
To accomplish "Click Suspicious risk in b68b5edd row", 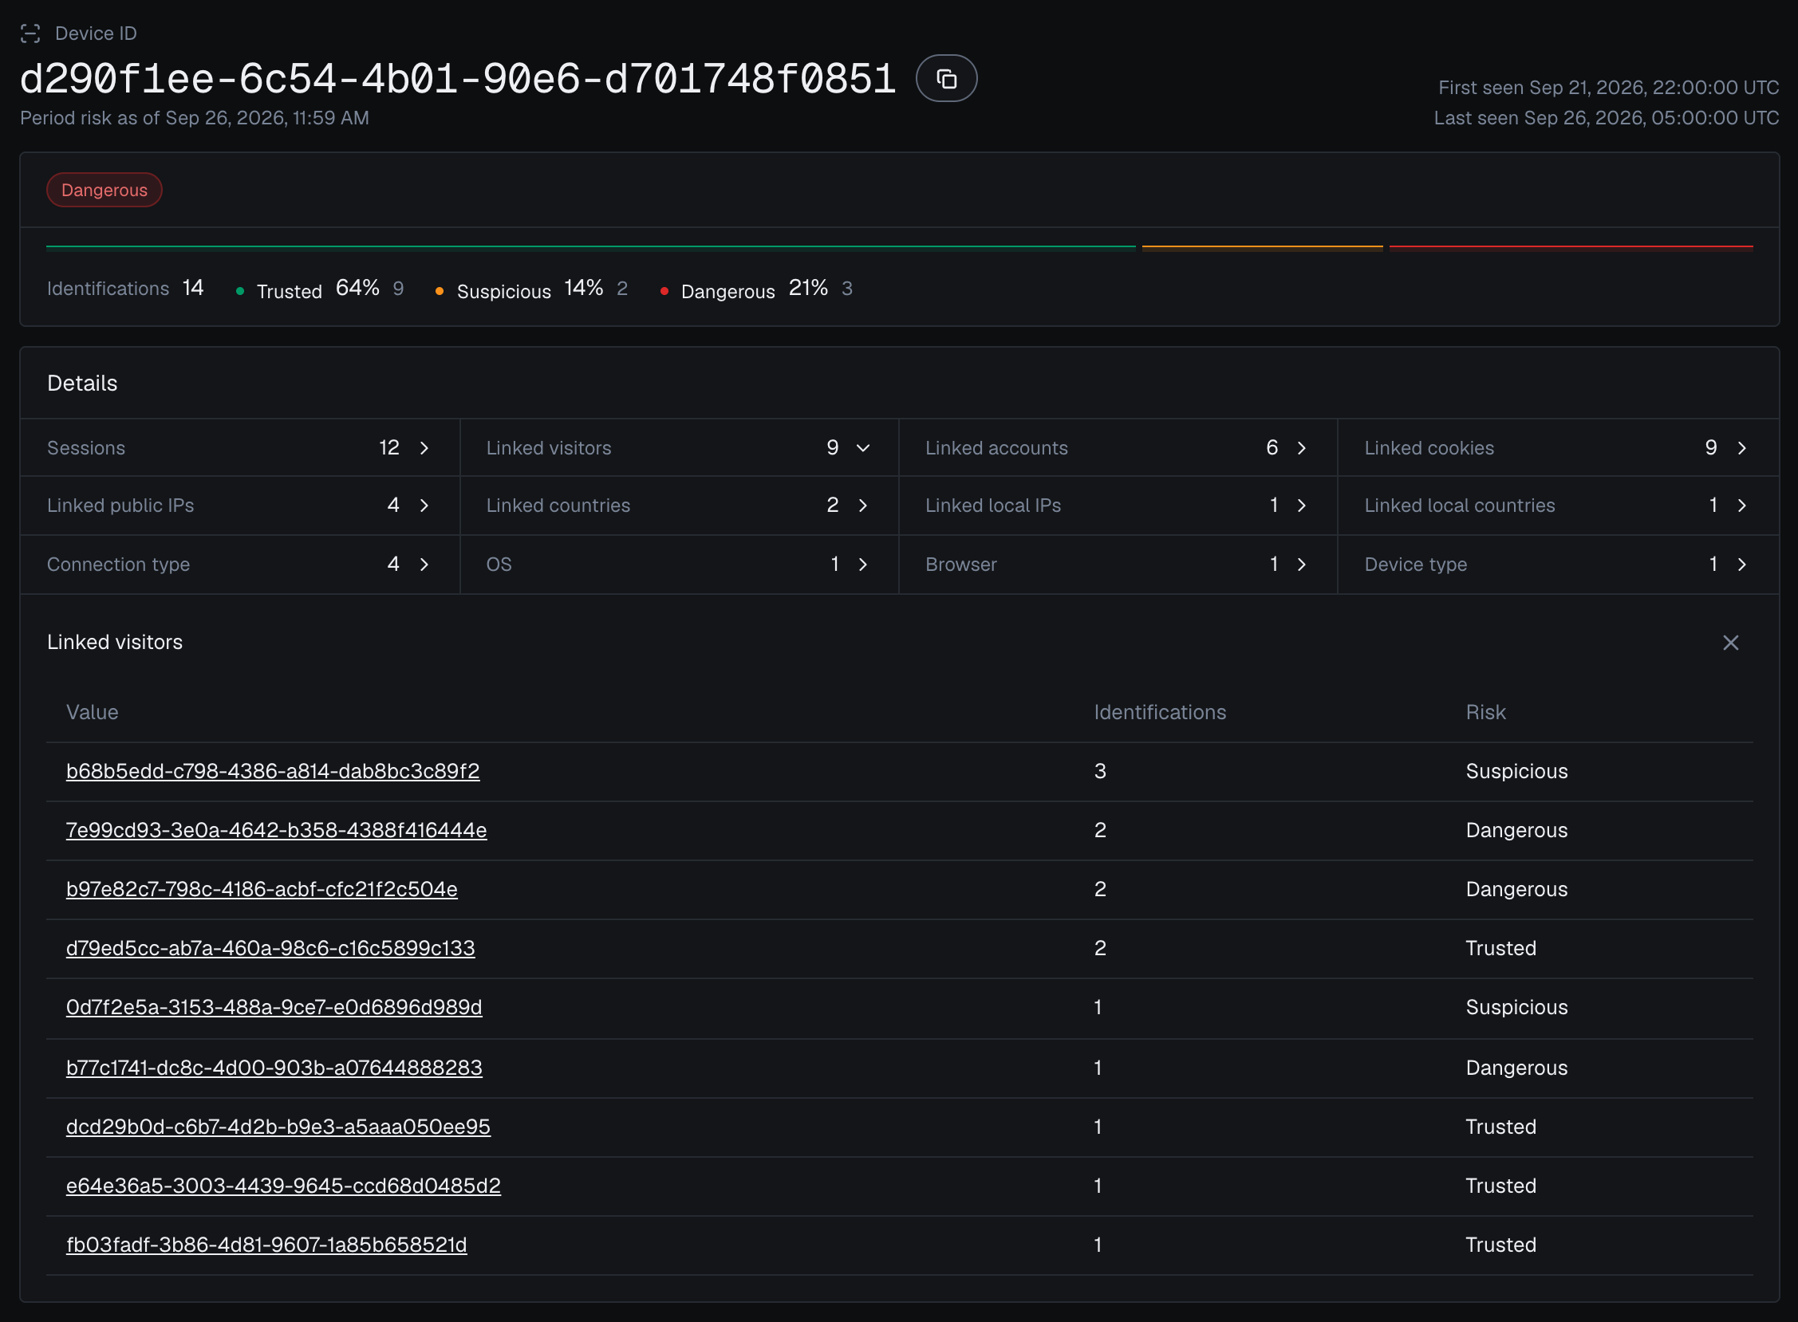I will point(1516,772).
